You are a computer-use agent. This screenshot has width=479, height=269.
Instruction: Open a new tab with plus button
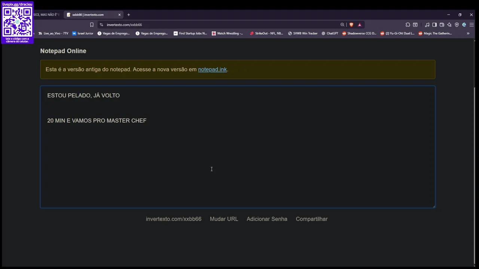[128, 15]
